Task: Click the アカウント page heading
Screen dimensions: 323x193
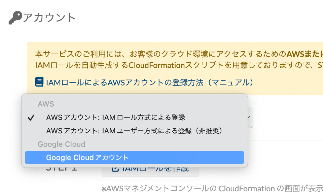Action: [49, 18]
